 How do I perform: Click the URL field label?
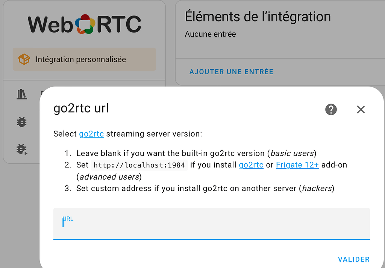tap(68, 219)
